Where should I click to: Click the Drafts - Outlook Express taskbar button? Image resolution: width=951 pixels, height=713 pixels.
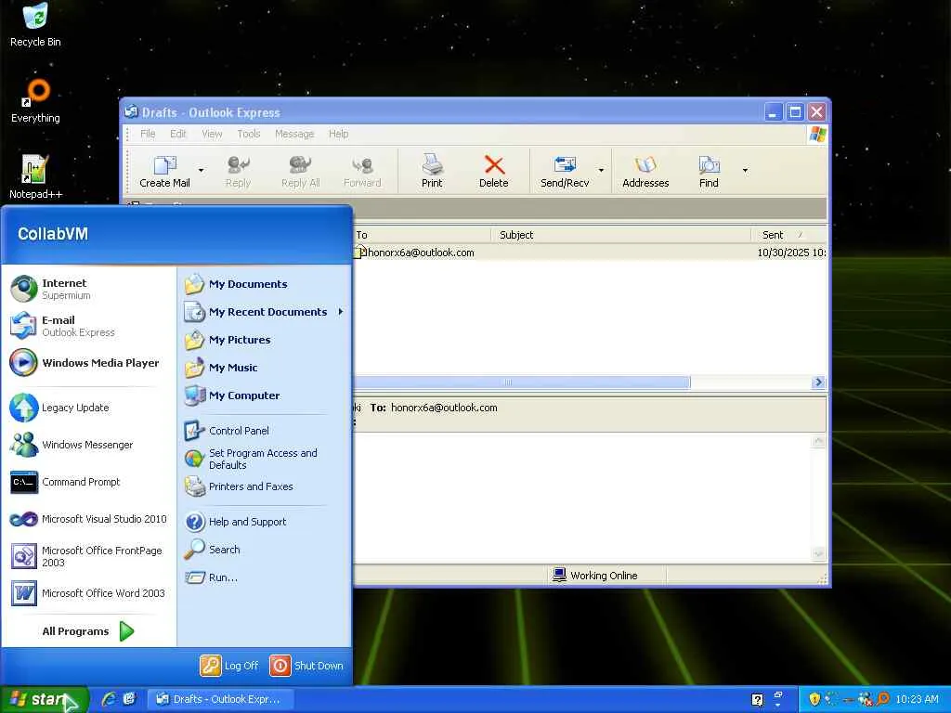[222, 699]
